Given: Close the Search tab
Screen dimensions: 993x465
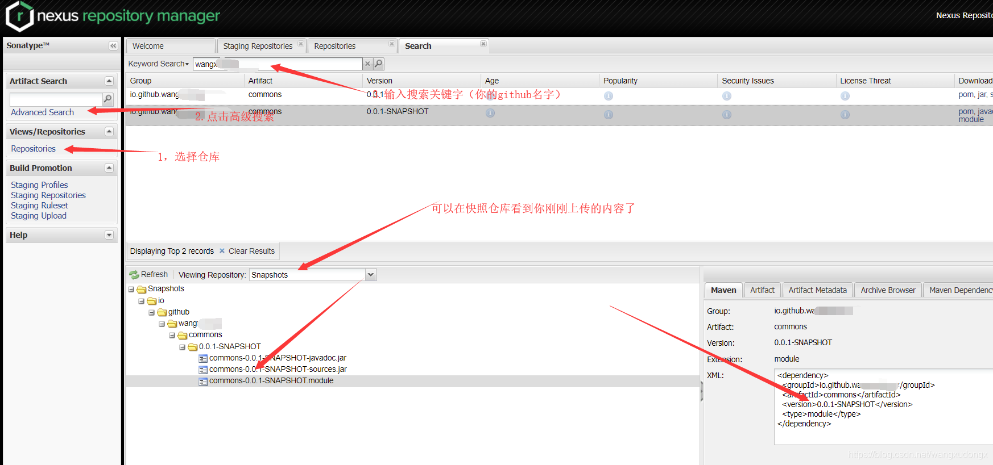Looking at the screenshot, I should 483,44.
